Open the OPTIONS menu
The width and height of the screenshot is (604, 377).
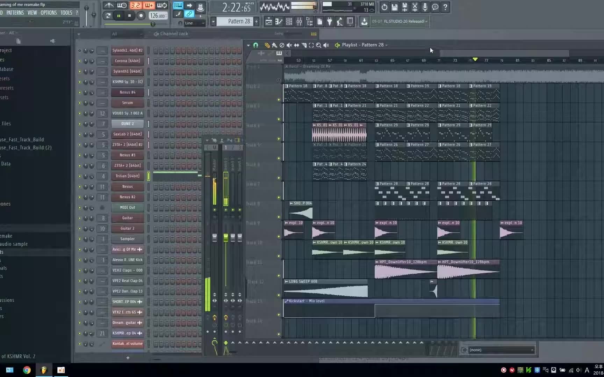tap(49, 13)
